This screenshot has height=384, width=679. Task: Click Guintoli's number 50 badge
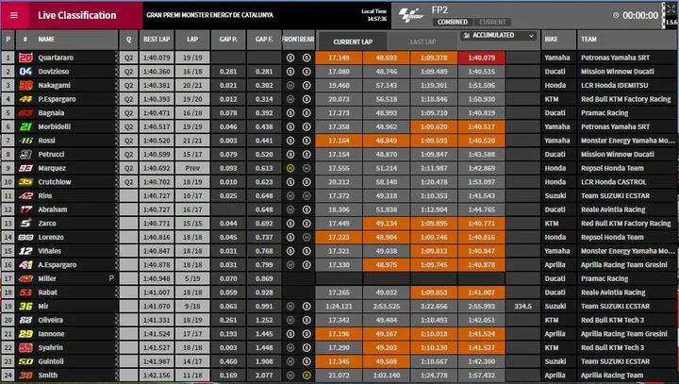(x=25, y=361)
